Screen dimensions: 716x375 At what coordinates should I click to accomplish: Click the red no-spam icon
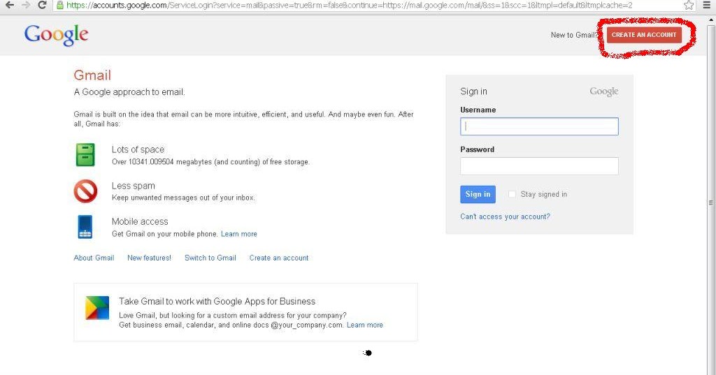coord(85,191)
